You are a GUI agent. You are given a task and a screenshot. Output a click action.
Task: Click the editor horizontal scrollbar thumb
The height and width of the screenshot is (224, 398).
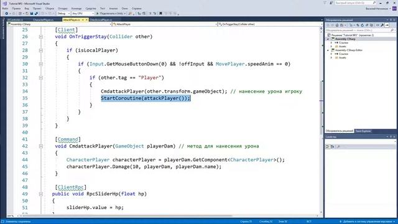coord(127,216)
